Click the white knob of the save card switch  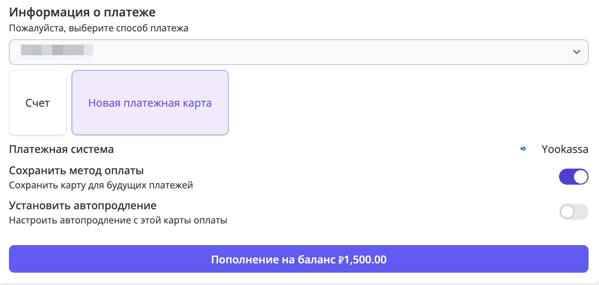click(580, 177)
